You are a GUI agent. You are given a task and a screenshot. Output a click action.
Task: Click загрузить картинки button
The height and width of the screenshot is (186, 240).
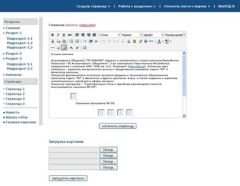68,178
